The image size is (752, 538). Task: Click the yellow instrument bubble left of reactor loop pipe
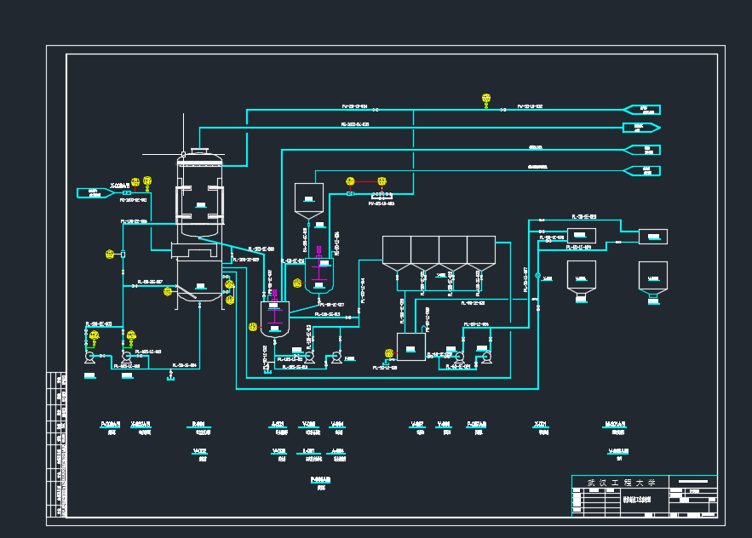pos(110,255)
